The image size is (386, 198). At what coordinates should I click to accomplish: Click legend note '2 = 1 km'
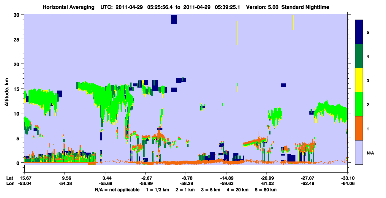tap(185, 190)
